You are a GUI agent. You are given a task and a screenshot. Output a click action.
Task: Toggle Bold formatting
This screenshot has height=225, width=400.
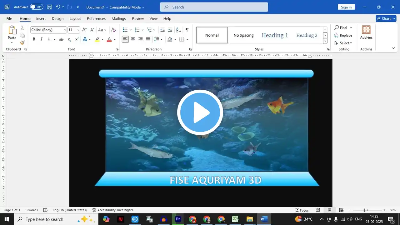tap(34, 39)
